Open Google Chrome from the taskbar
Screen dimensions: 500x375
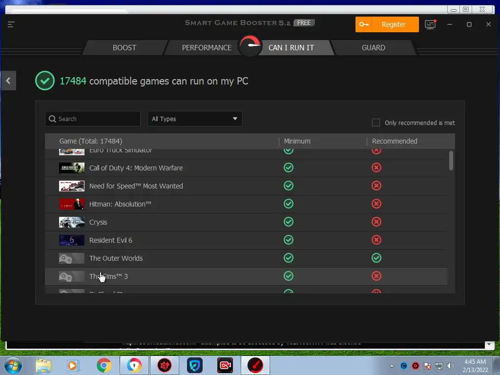click(x=104, y=365)
